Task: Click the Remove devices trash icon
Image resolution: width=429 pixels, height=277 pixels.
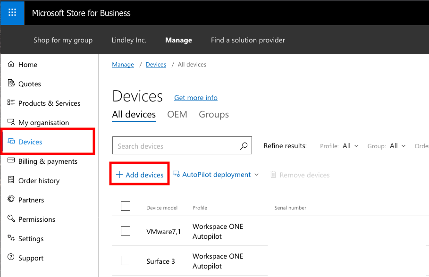Action: click(x=273, y=175)
